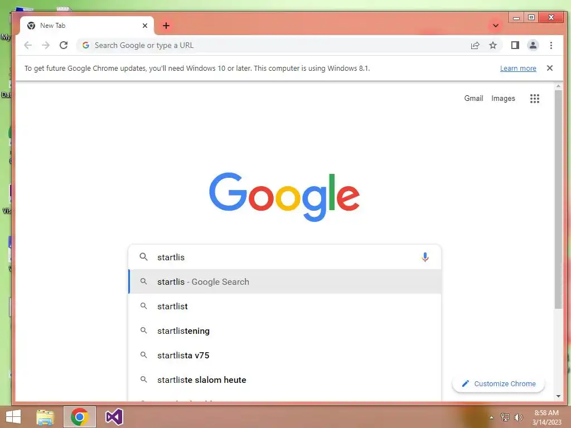Open the Windows Start button

pos(13,417)
